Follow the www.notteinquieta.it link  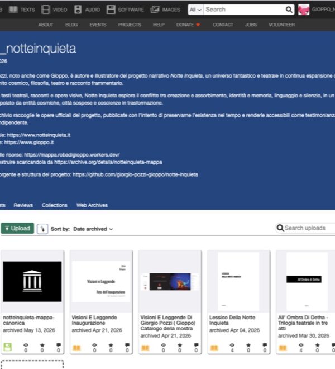point(39,135)
